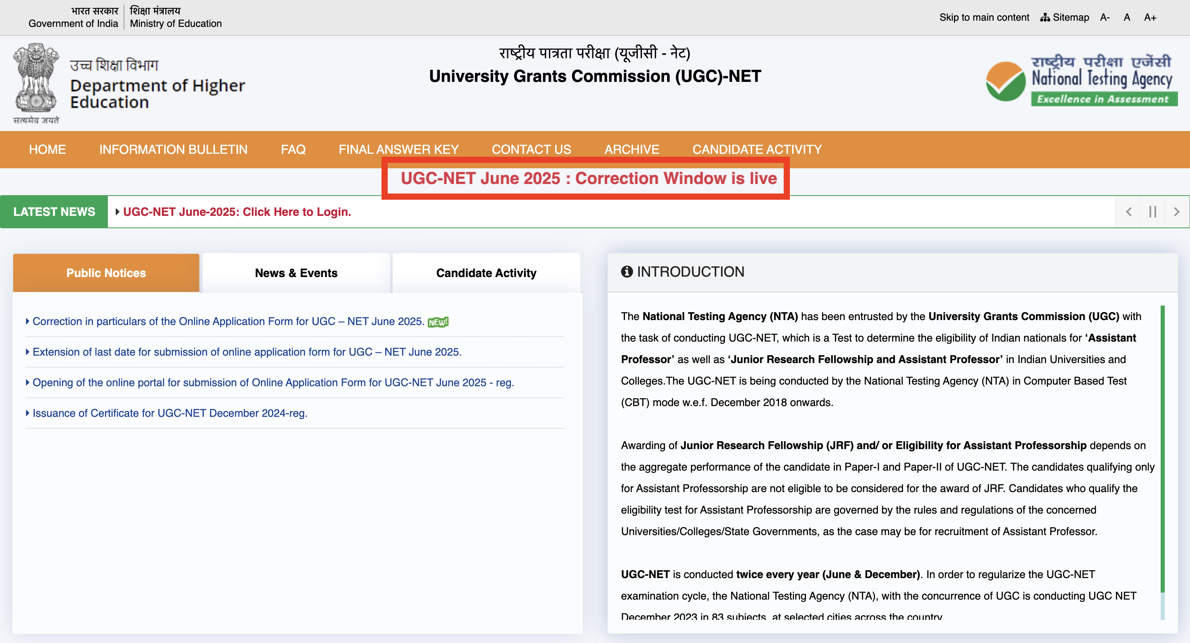The image size is (1190, 643).
Task: Navigate to the ARCHIVE menu
Action: point(632,149)
